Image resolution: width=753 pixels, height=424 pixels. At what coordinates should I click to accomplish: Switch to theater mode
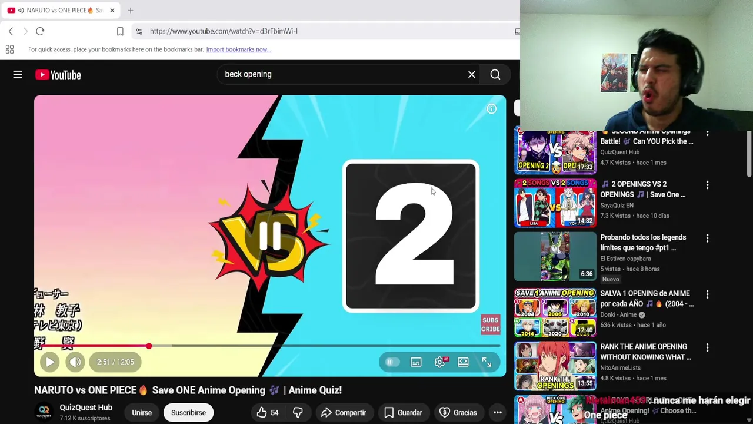[x=463, y=362]
